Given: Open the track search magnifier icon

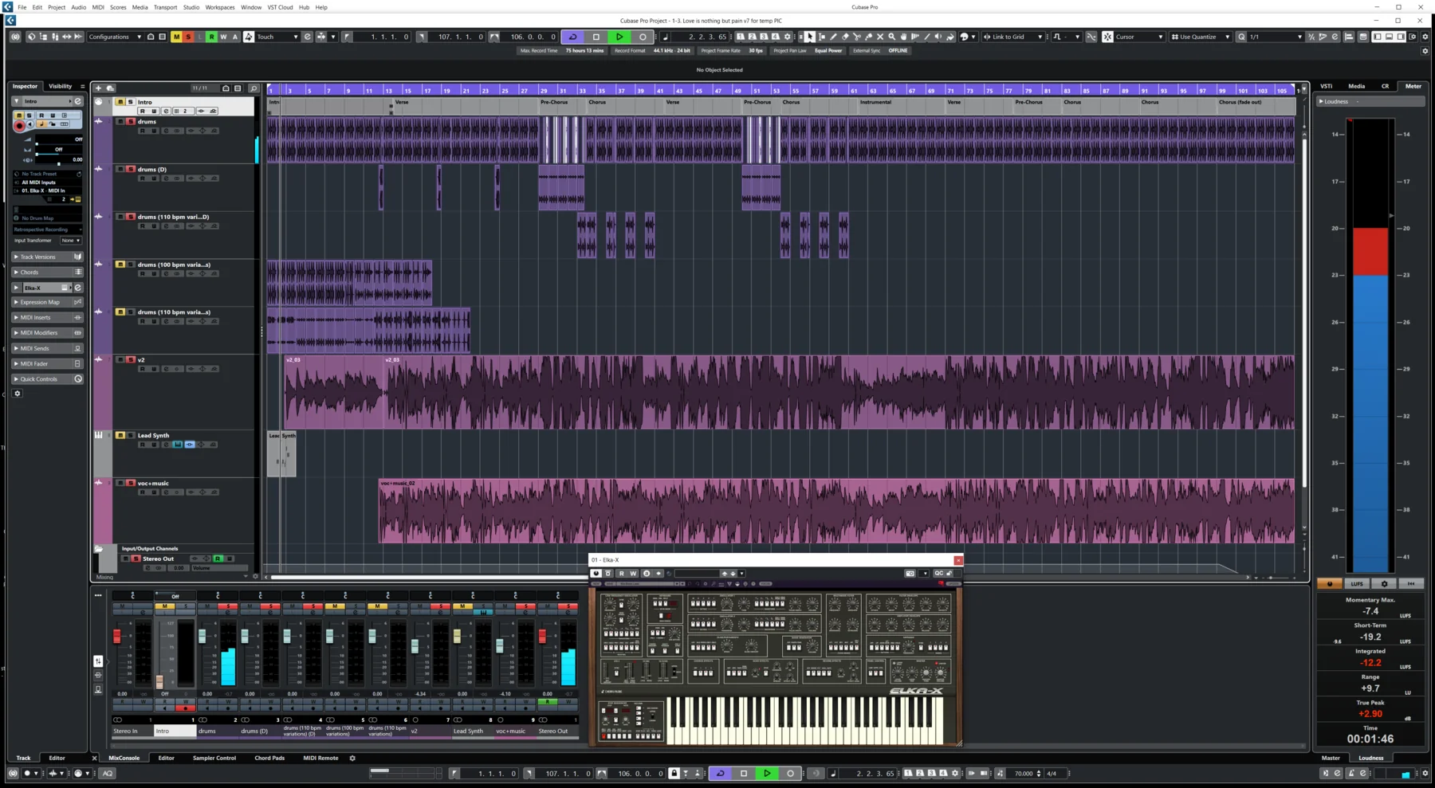Looking at the screenshot, I should [254, 88].
